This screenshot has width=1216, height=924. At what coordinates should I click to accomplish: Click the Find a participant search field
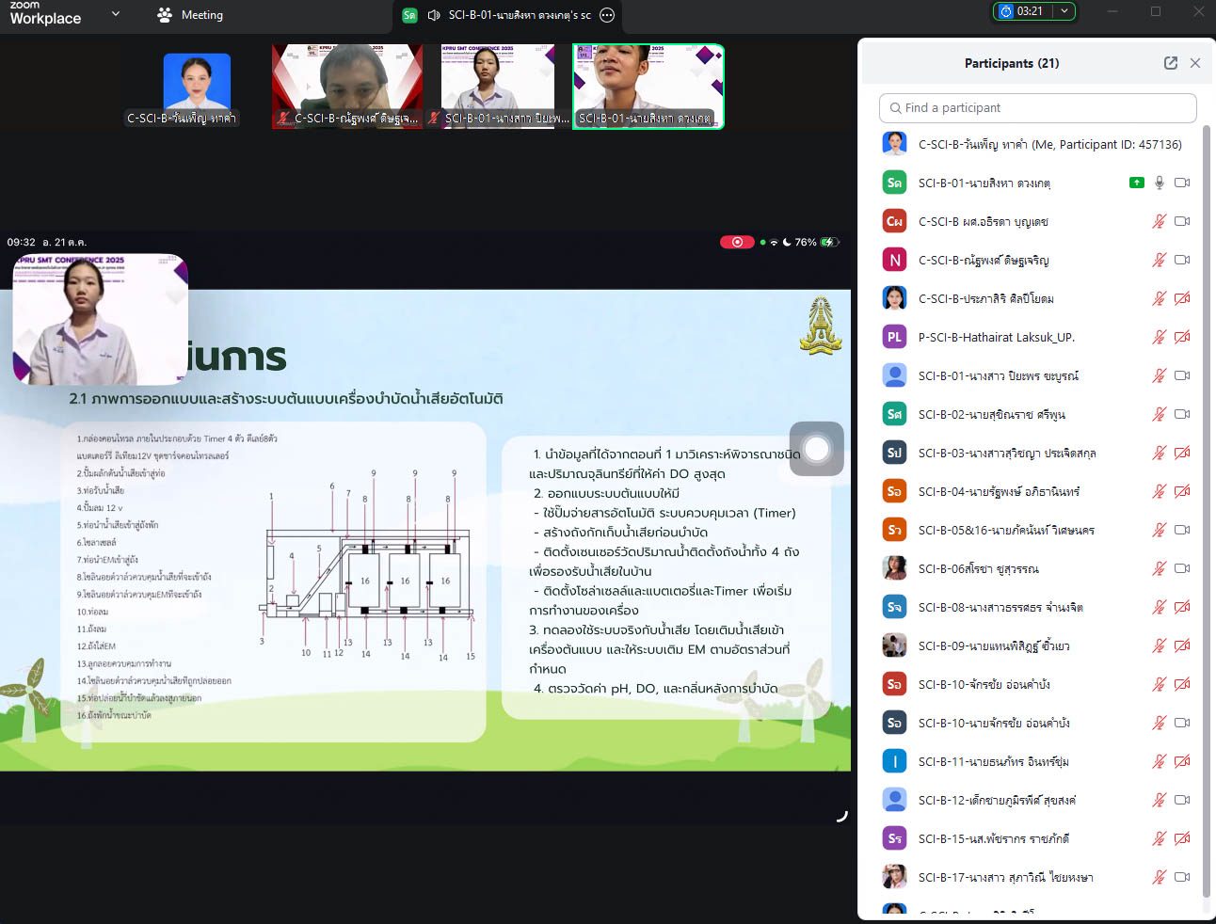[1037, 107]
